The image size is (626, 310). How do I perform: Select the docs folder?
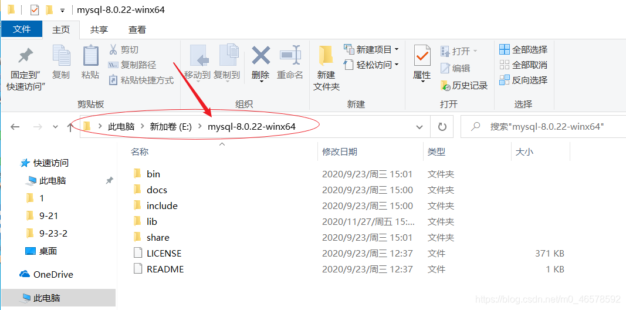pos(157,190)
